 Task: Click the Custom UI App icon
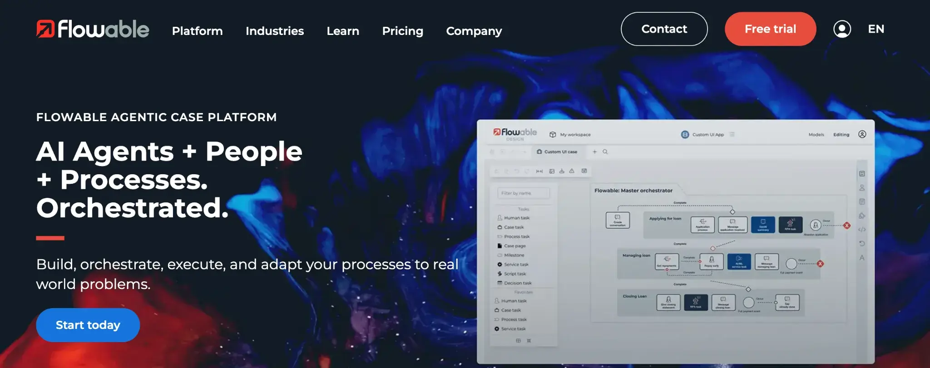(x=685, y=134)
